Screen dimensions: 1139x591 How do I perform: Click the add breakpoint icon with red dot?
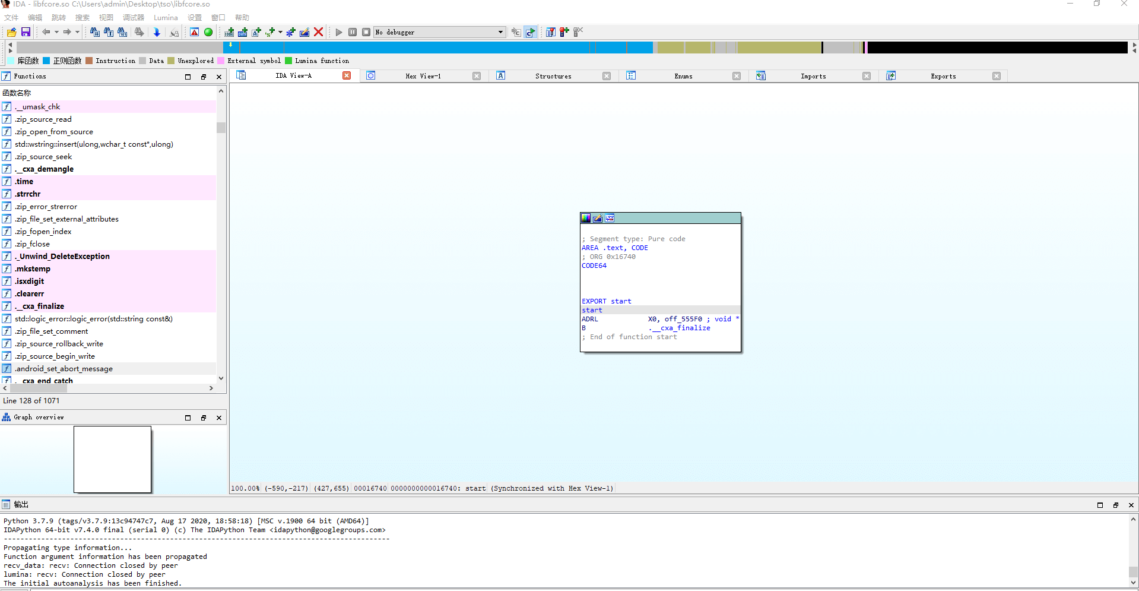[x=564, y=32]
